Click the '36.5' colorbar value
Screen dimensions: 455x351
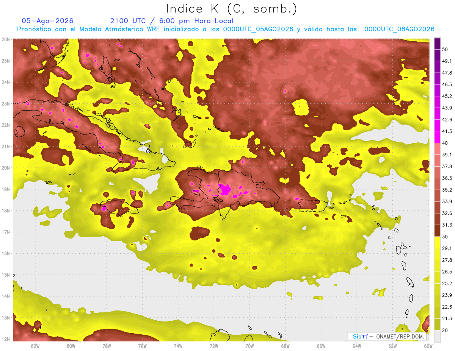447,178
